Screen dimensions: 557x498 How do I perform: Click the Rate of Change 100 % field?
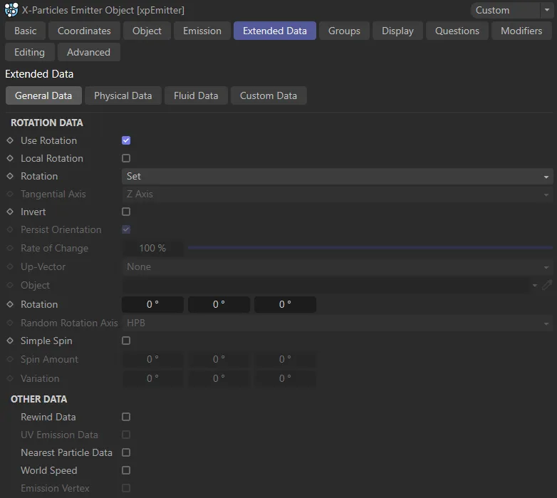click(x=152, y=249)
